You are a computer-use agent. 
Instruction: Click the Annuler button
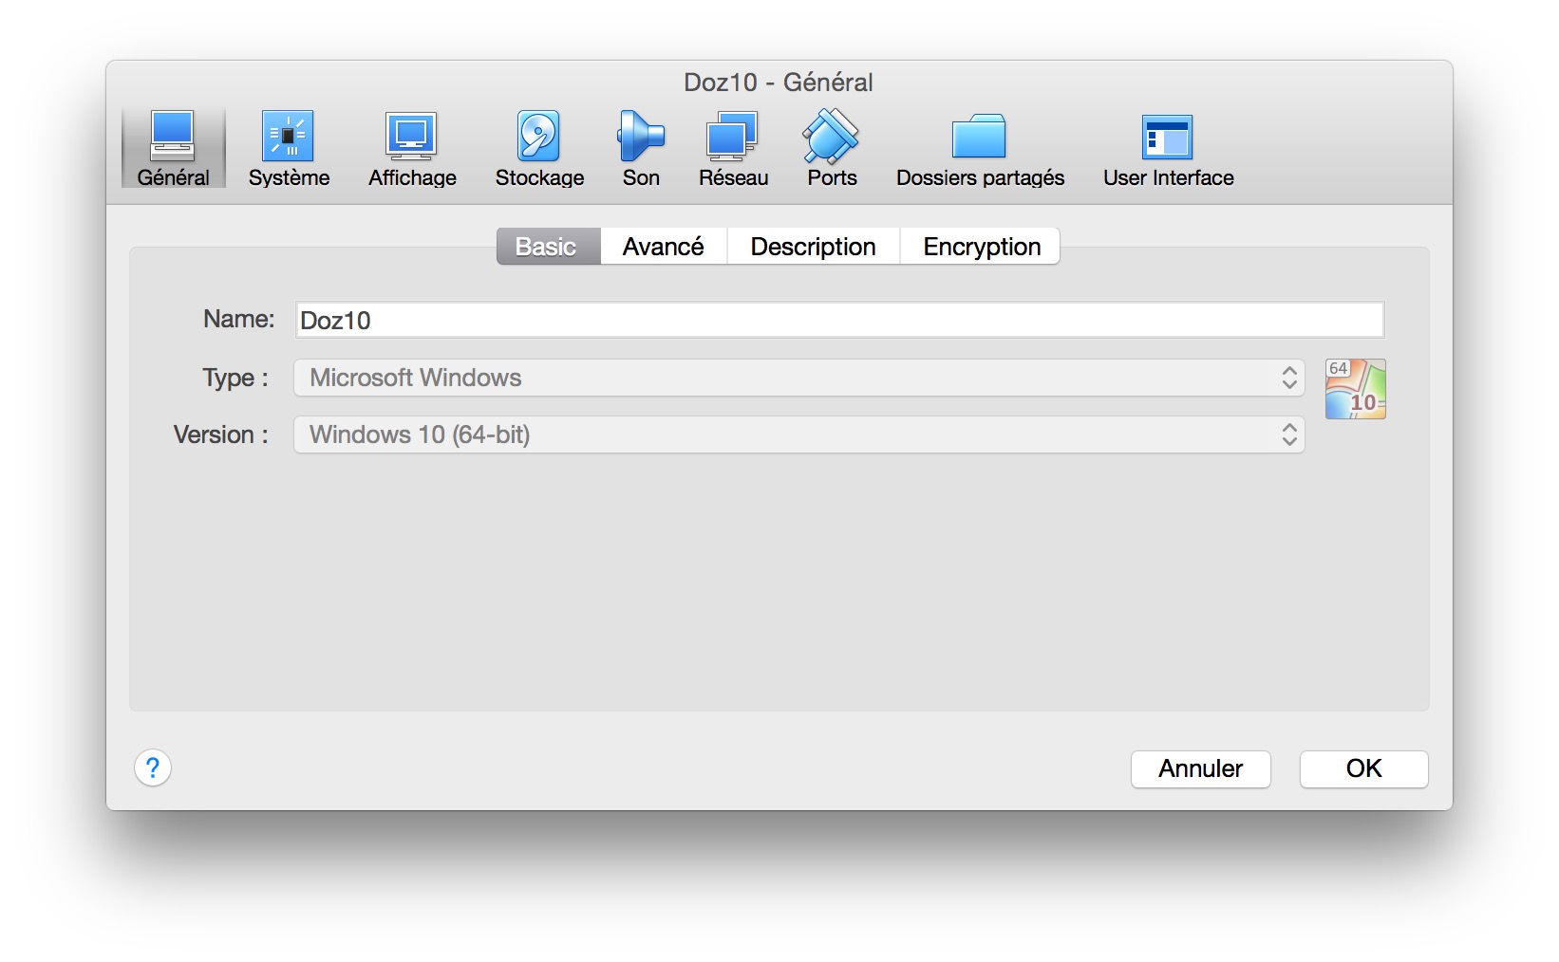tap(1200, 768)
